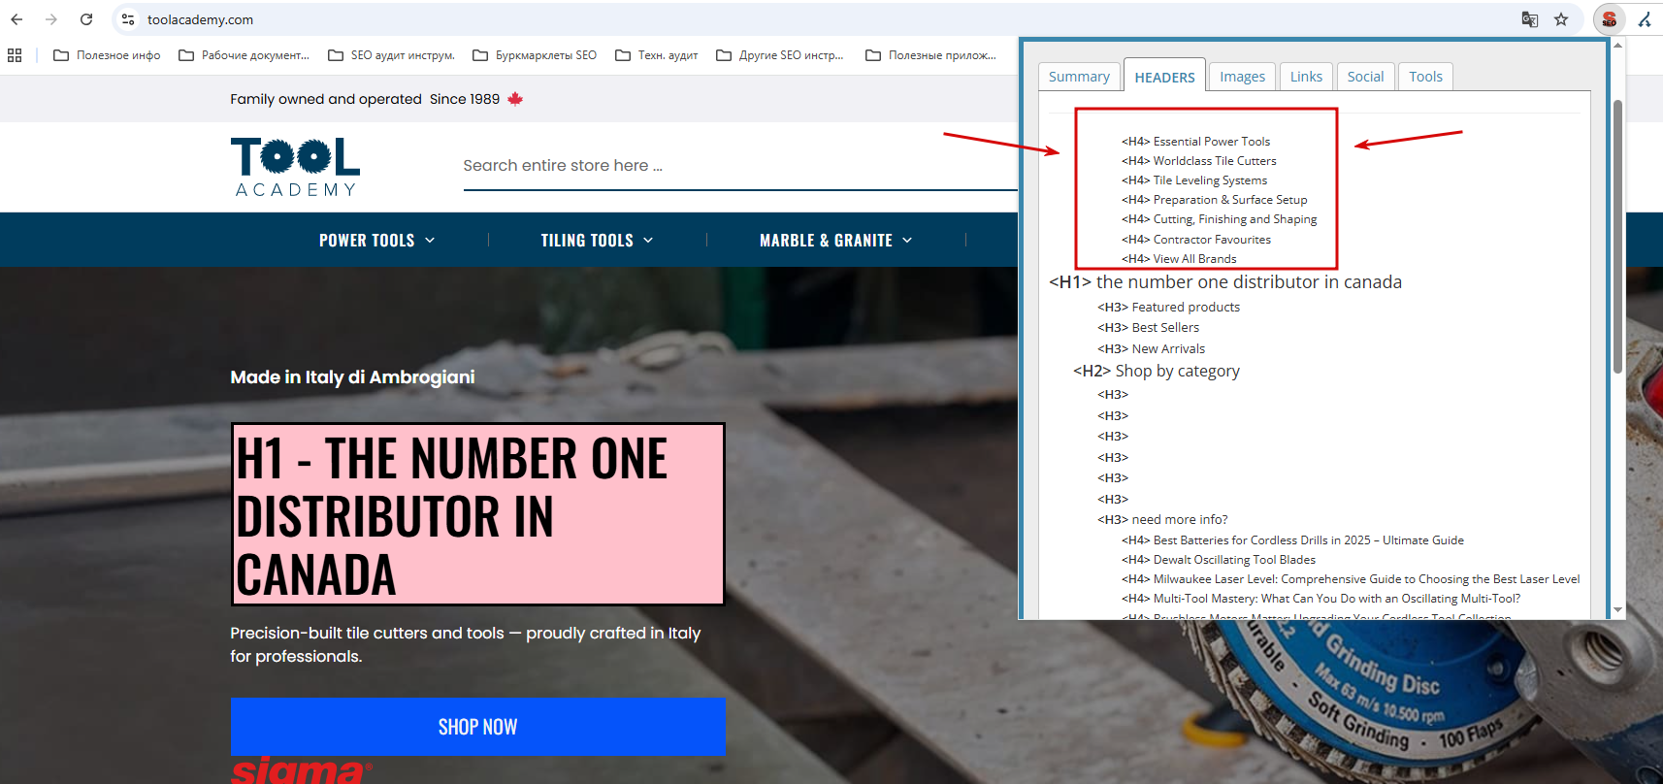Screen dimensions: 1663x784
Task: Click Best Batteries for Cordless Drills entry
Action: (1292, 540)
